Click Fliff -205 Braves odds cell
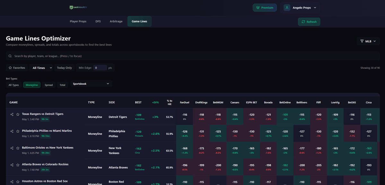Viewport: 385px width, 185px height. click(x=319, y=167)
